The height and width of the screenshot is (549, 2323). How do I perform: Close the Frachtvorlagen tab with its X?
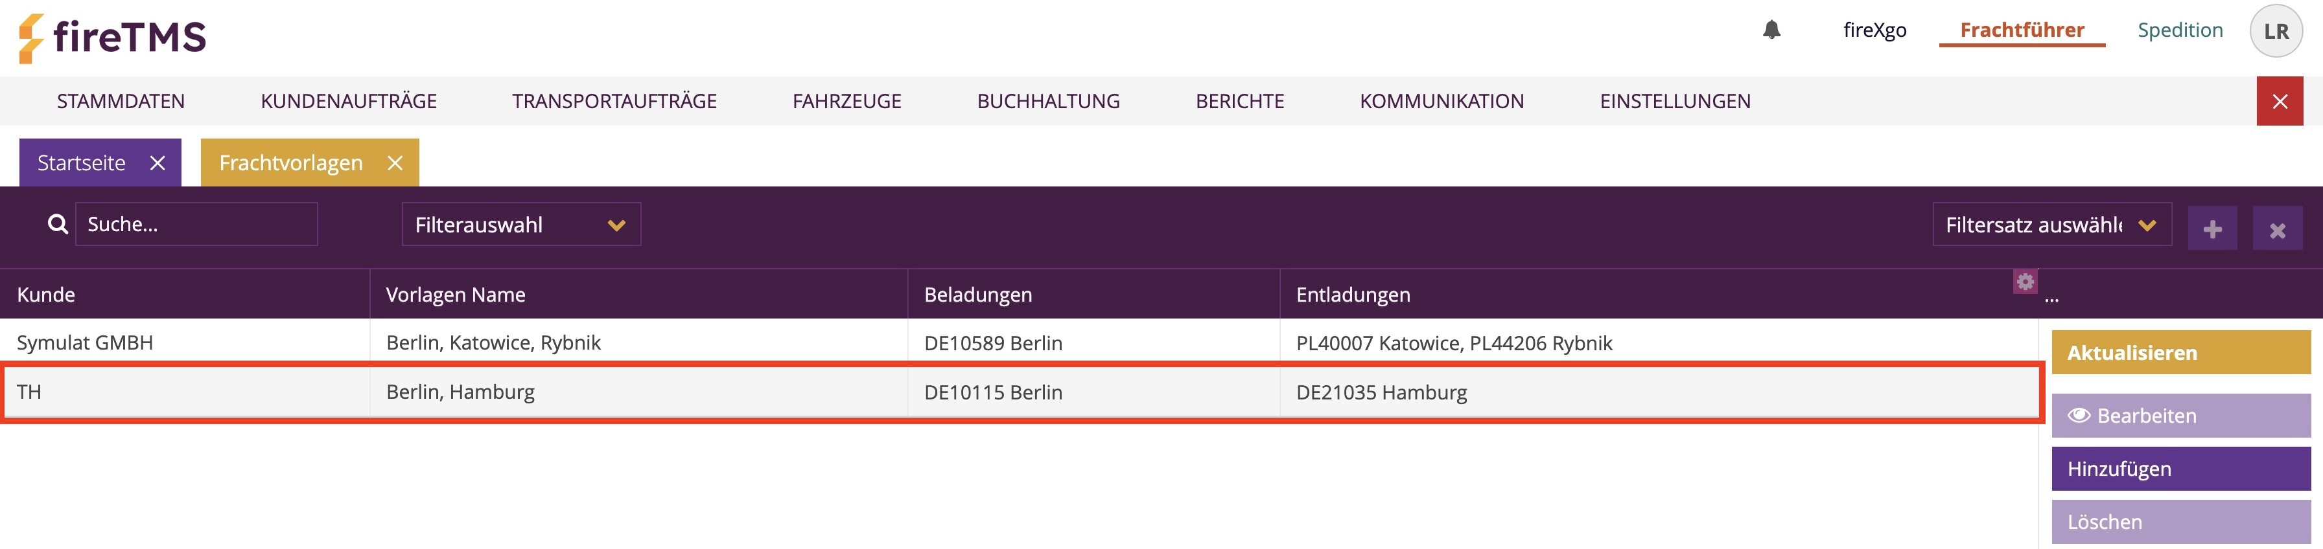point(395,163)
